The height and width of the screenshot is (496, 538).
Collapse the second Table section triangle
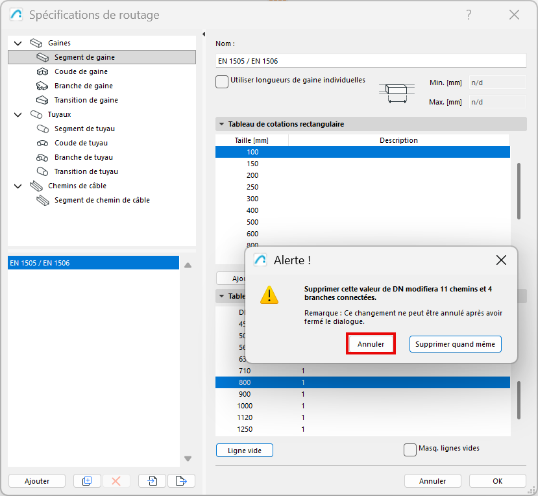pyautogui.click(x=222, y=296)
